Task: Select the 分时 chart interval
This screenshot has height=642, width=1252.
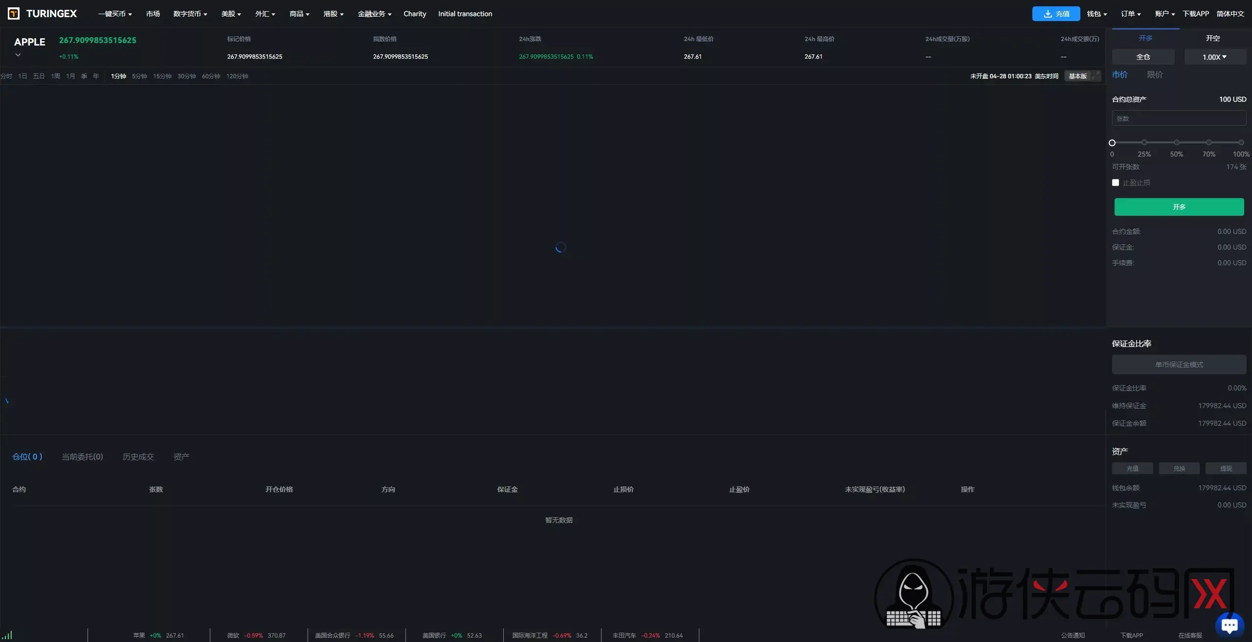Action: pyautogui.click(x=6, y=76)
